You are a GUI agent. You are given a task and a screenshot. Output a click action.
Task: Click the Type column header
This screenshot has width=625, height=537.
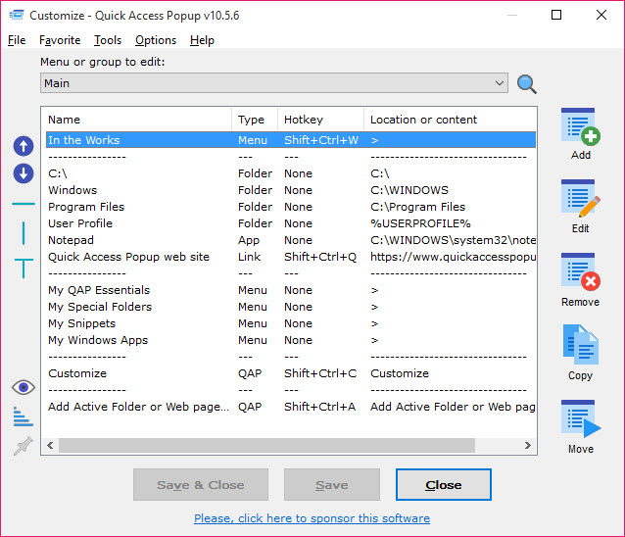tap(255, 120)
